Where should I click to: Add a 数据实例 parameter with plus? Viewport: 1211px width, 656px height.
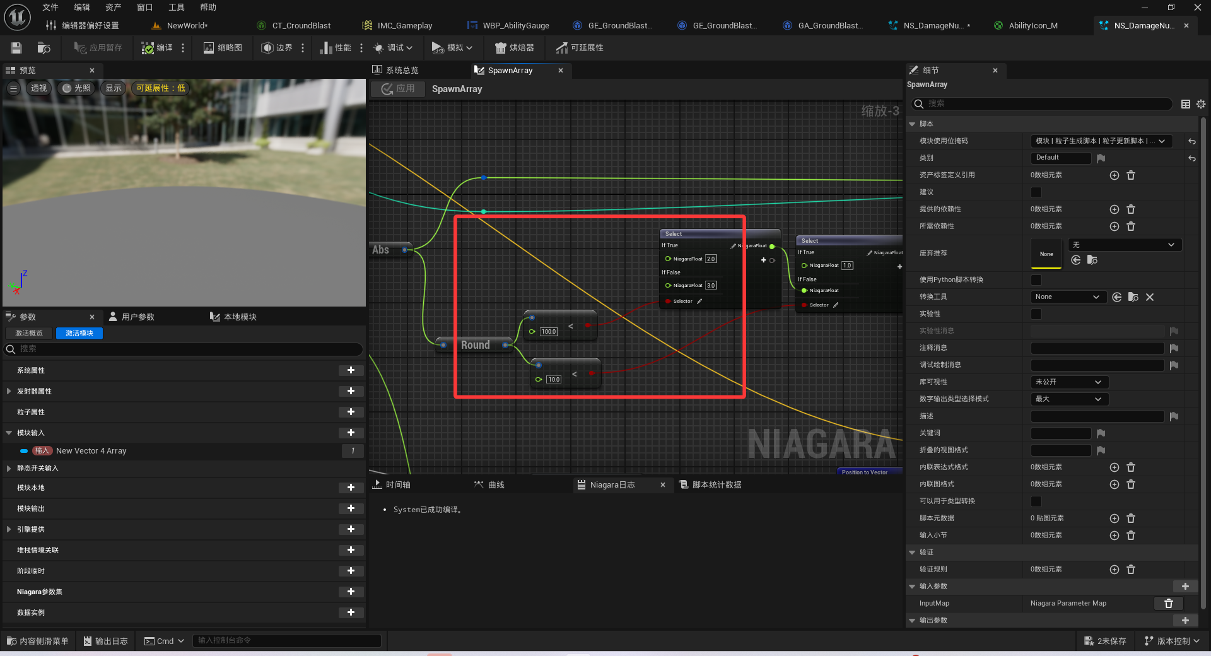tap(351, 612)
